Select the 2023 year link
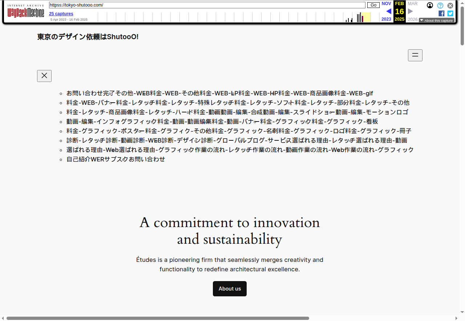 [x=386, y=19]
